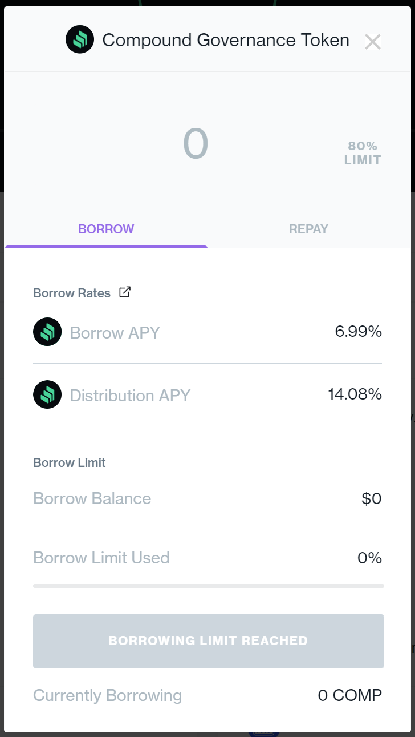Click the COMP icon beside Borrow APY

point(47,332)
